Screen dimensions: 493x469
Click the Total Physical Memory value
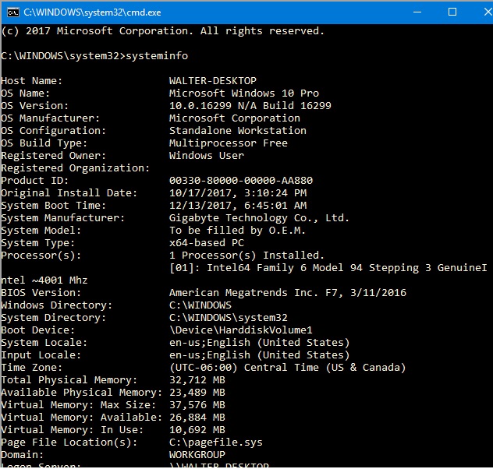point(197,380)
